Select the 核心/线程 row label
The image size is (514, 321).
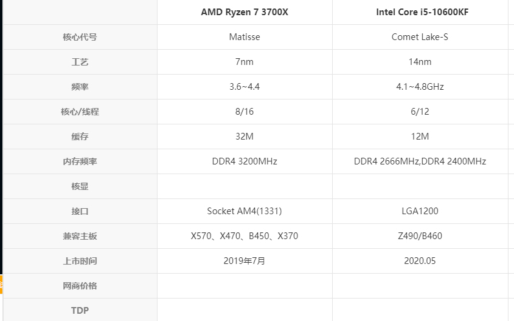point(80,112)
